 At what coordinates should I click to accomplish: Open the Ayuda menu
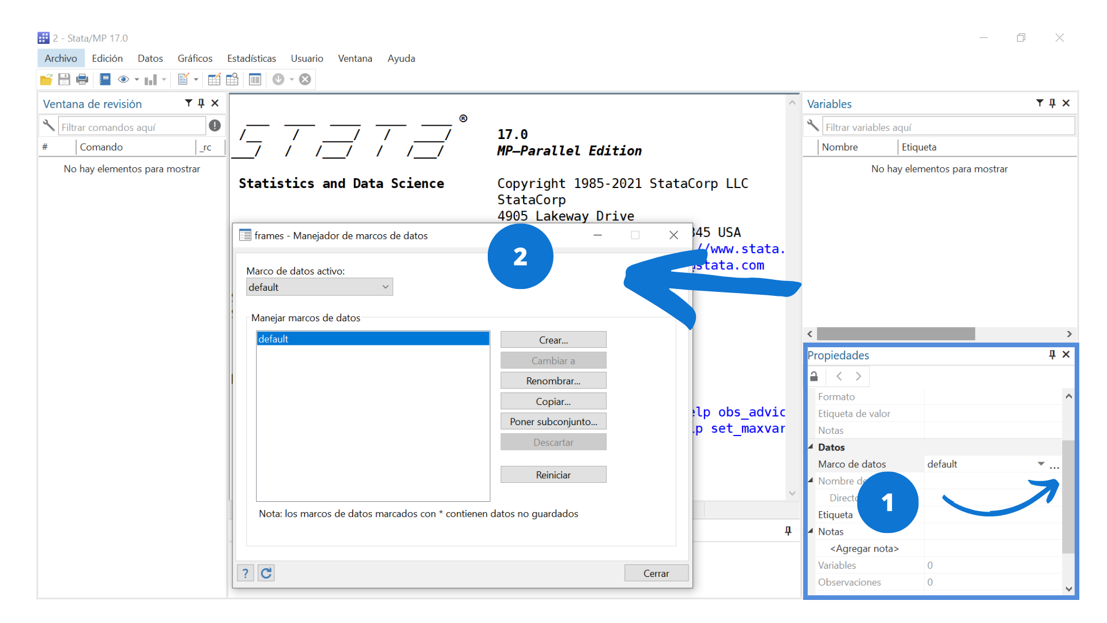pyautogui.click(x=401, y=58)
